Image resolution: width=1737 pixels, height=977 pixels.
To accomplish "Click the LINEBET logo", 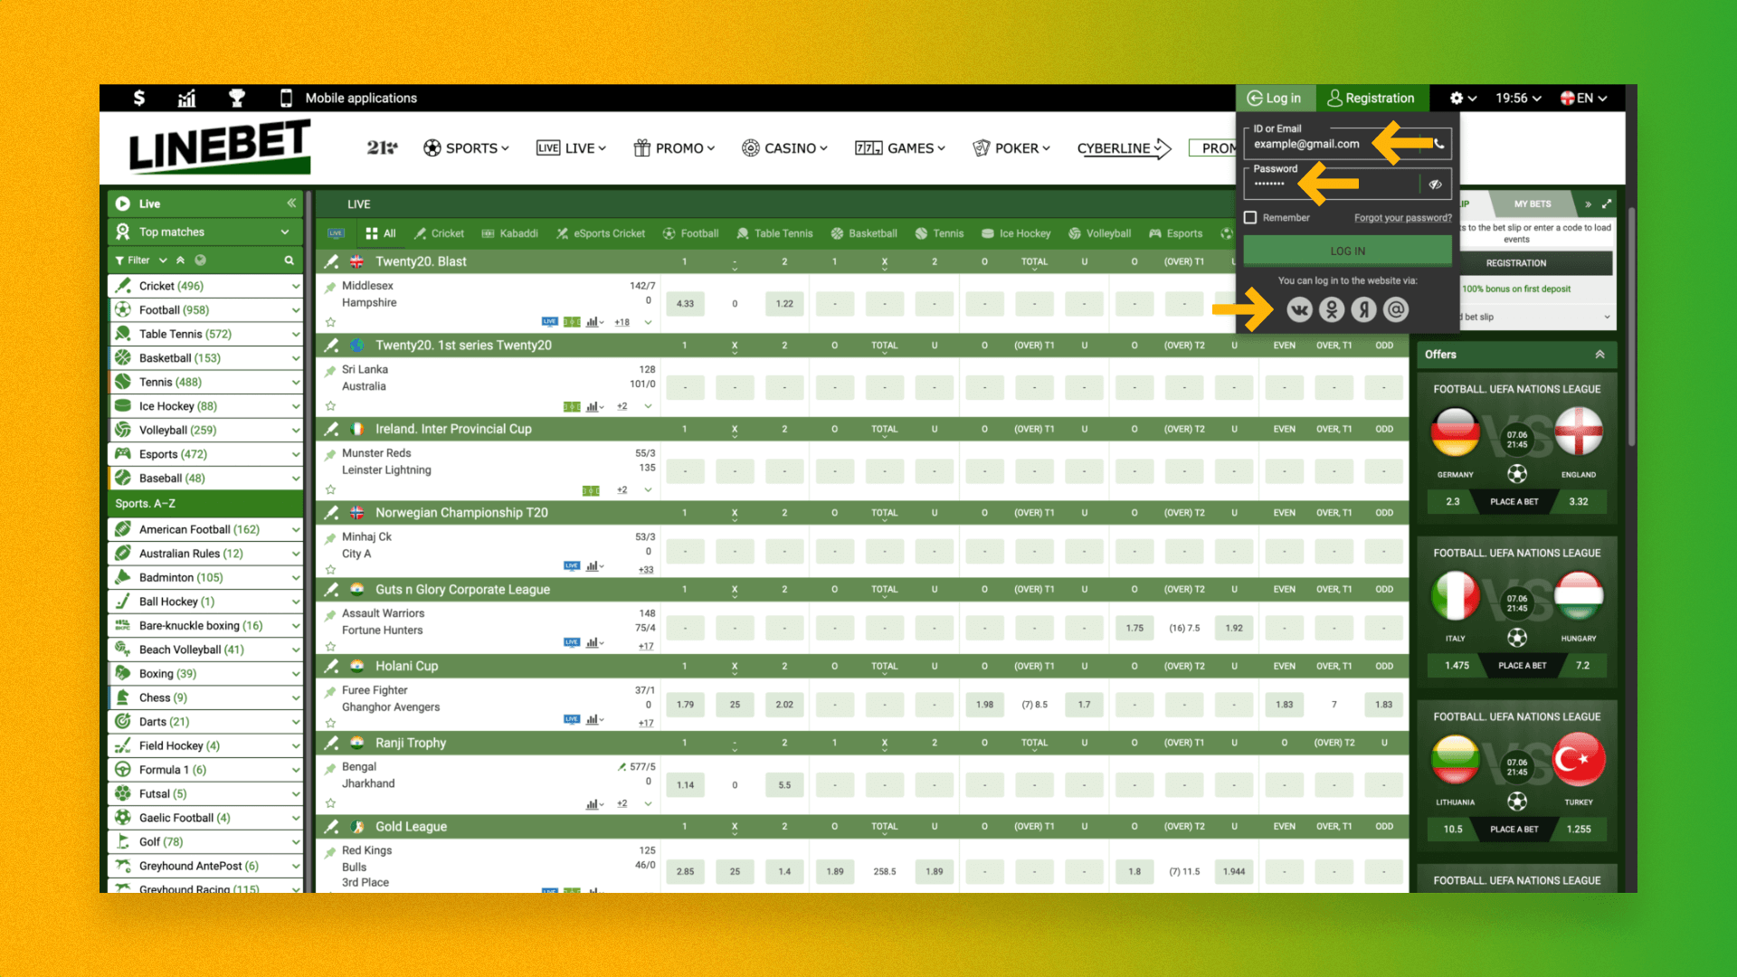I will [x=220, y=147].
